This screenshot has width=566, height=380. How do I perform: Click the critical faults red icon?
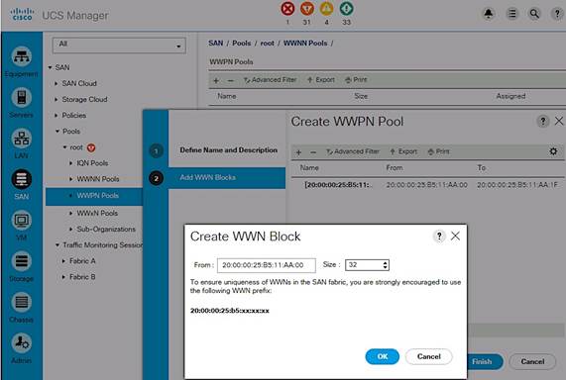(287, 9)
